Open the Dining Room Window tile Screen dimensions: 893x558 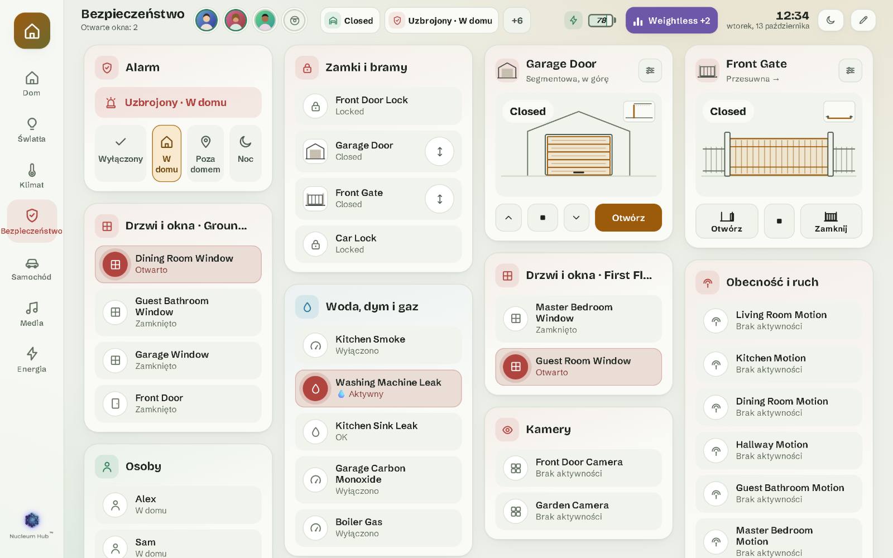178,264
